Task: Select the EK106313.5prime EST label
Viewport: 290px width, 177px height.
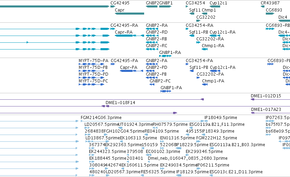Action: pos(139,138)
